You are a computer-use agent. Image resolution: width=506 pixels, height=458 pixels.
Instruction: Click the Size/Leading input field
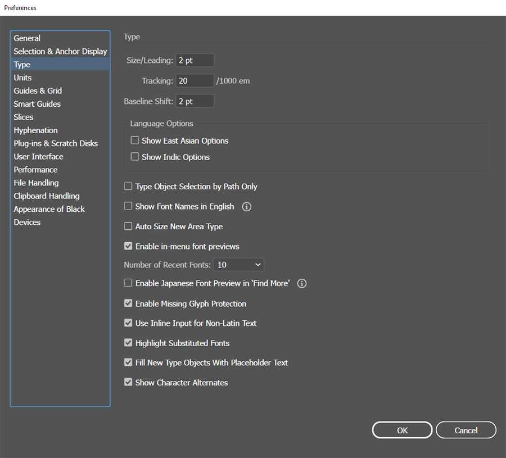pos(195,60)
